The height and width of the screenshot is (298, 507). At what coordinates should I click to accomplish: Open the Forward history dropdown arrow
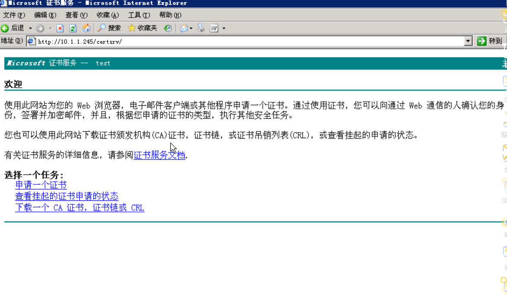[50, 29]
